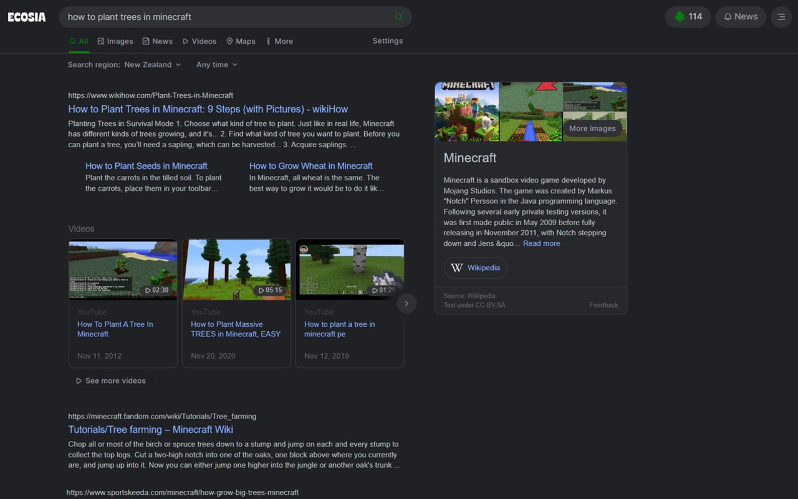Advance video carousel with next arrow
The image size is (798, 499).
click(406, 304)
